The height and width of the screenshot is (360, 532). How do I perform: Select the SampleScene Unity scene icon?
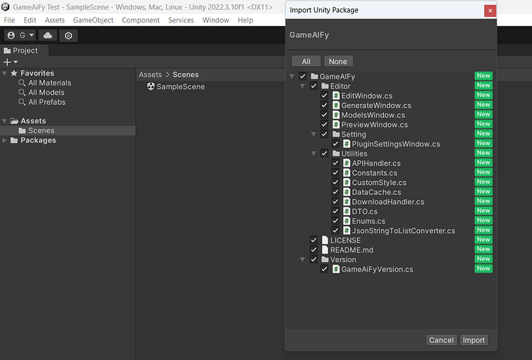[150, 86]
